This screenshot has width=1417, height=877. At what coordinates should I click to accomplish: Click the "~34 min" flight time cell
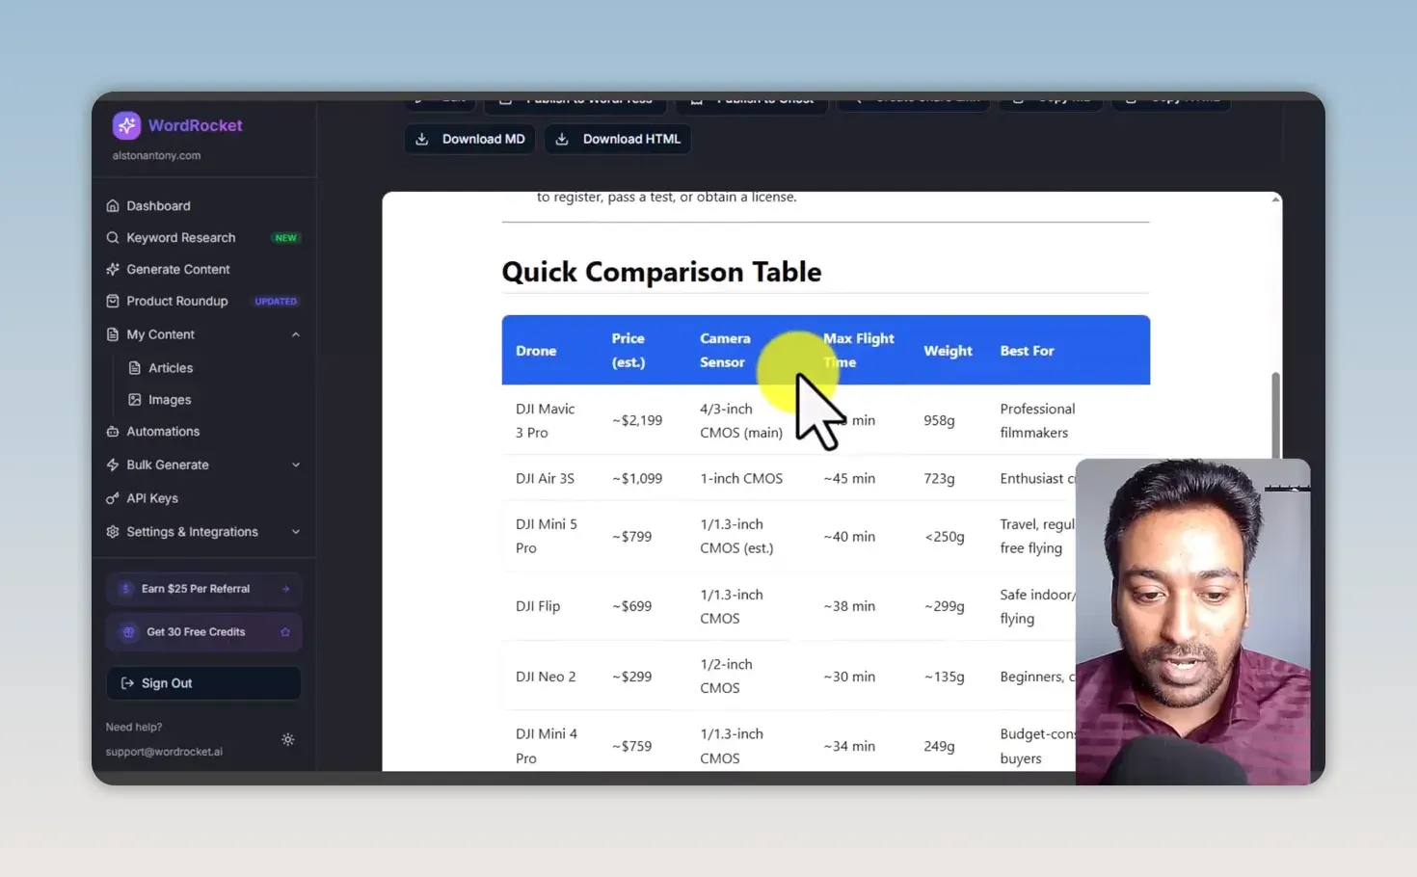[x=849, y=746]
